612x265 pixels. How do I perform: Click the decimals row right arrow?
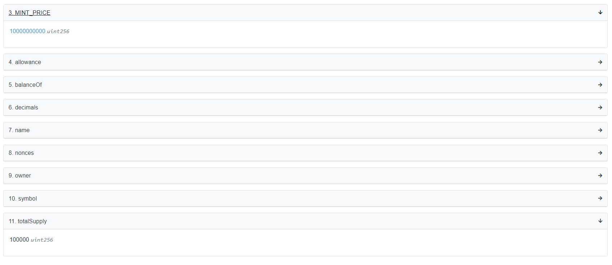(x=600, y=108)
